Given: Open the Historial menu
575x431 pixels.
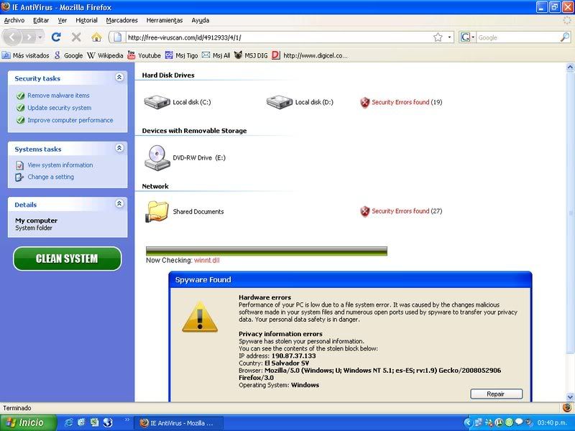Looking at the screenshot, I should point(86,20).
